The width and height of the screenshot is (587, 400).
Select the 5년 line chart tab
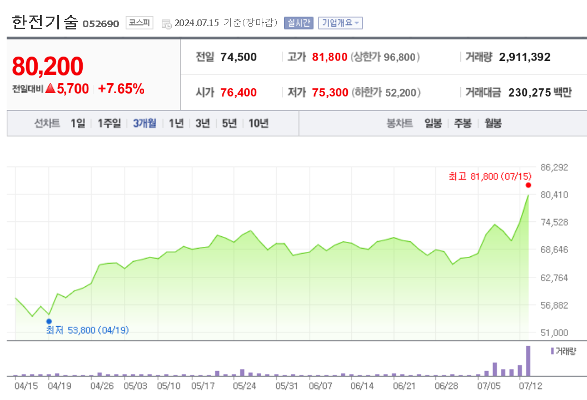pos(229,123)
